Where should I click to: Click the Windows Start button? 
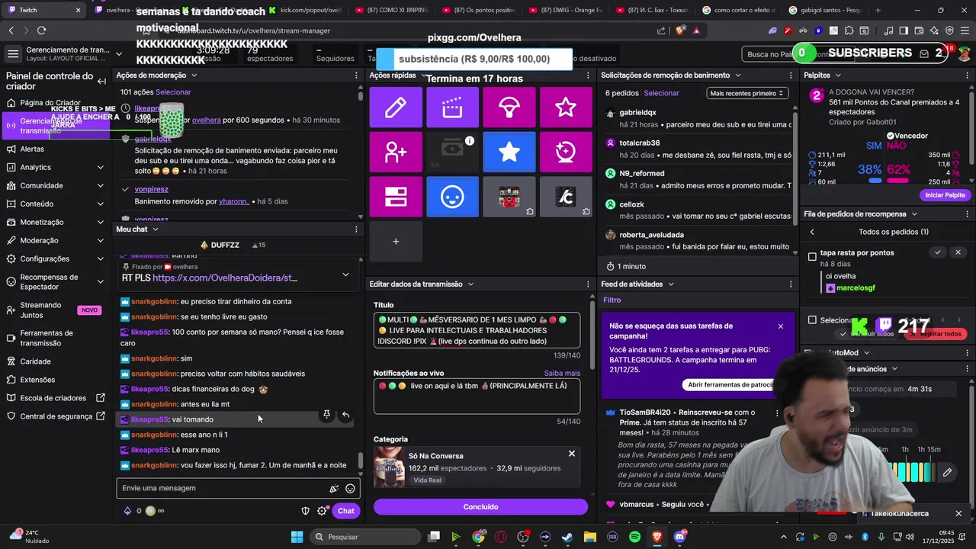pyautogui.click(x=297, y=537)
